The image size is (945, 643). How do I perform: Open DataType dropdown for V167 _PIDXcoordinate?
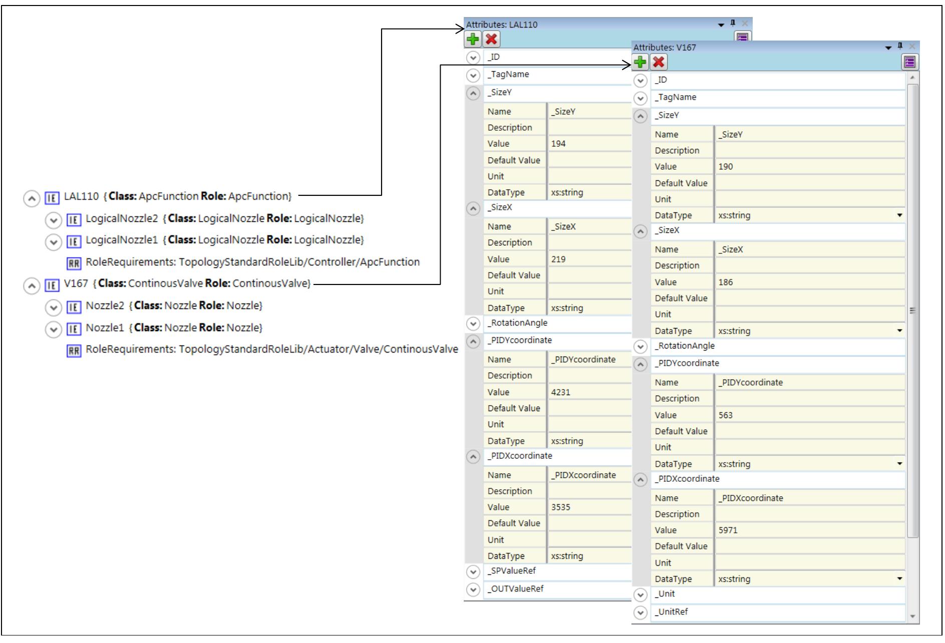899,579
